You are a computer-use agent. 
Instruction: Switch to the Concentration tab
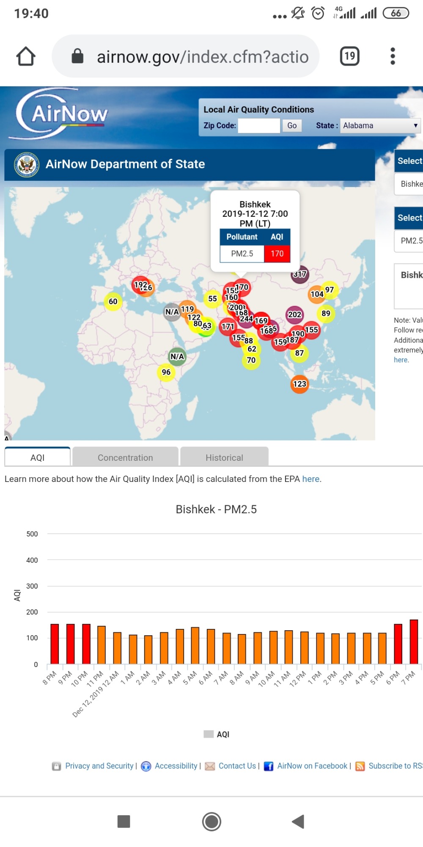(125, 457)
